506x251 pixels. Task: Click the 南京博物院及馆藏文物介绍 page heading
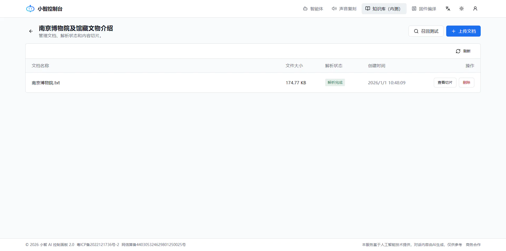76,28
